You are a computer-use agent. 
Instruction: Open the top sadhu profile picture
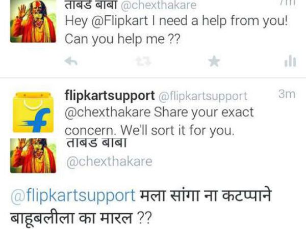coord(33,21)
